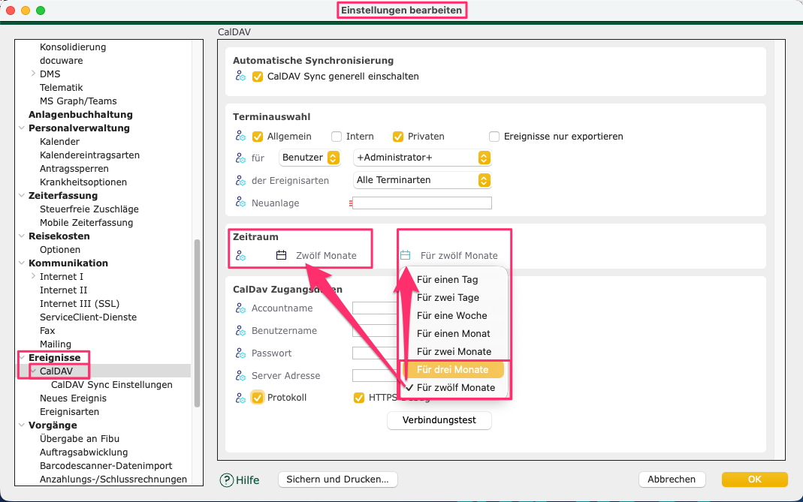Select menu entry Für einen Monat
Viewport: 803px width, 502px height.
[453, 333]
